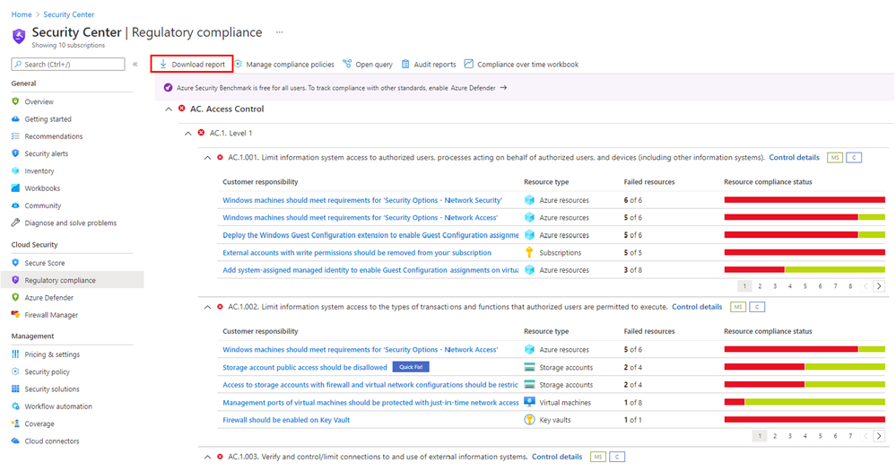This screenshot has width=896, height=472.
Task: Click MS badge on AC.1.001 control
Action: pos(834,158)
